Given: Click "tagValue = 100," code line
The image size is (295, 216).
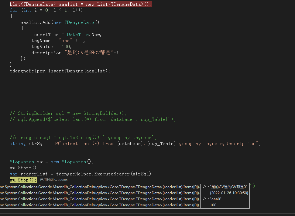Looking at the screenshot, I should [x=51, y=47].
